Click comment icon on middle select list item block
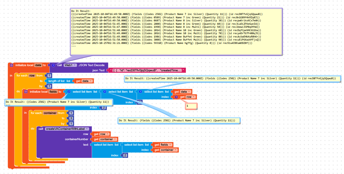Viewport: 344px width, 174px height. click(x=105, y=91)
